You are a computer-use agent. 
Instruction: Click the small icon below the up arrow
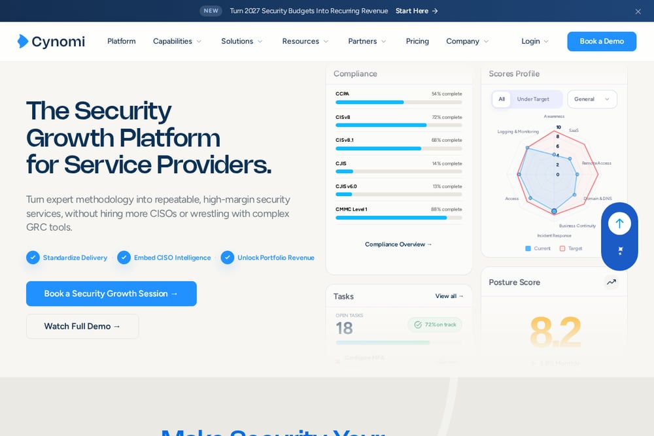[620, 250]
